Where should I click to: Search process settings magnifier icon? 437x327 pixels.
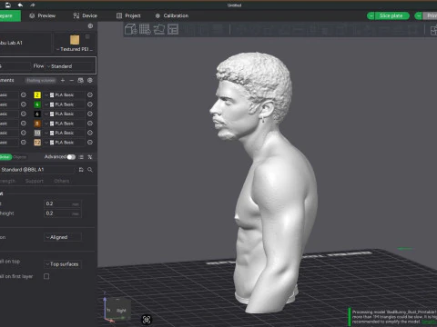(x=90, y=170)
